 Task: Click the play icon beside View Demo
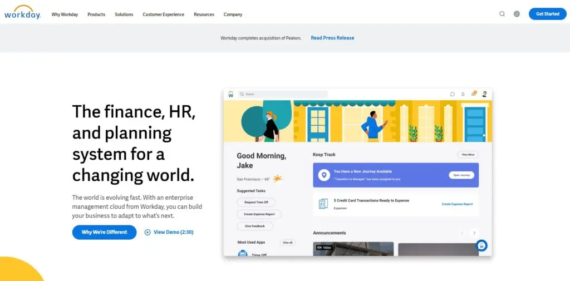[148, 232]
